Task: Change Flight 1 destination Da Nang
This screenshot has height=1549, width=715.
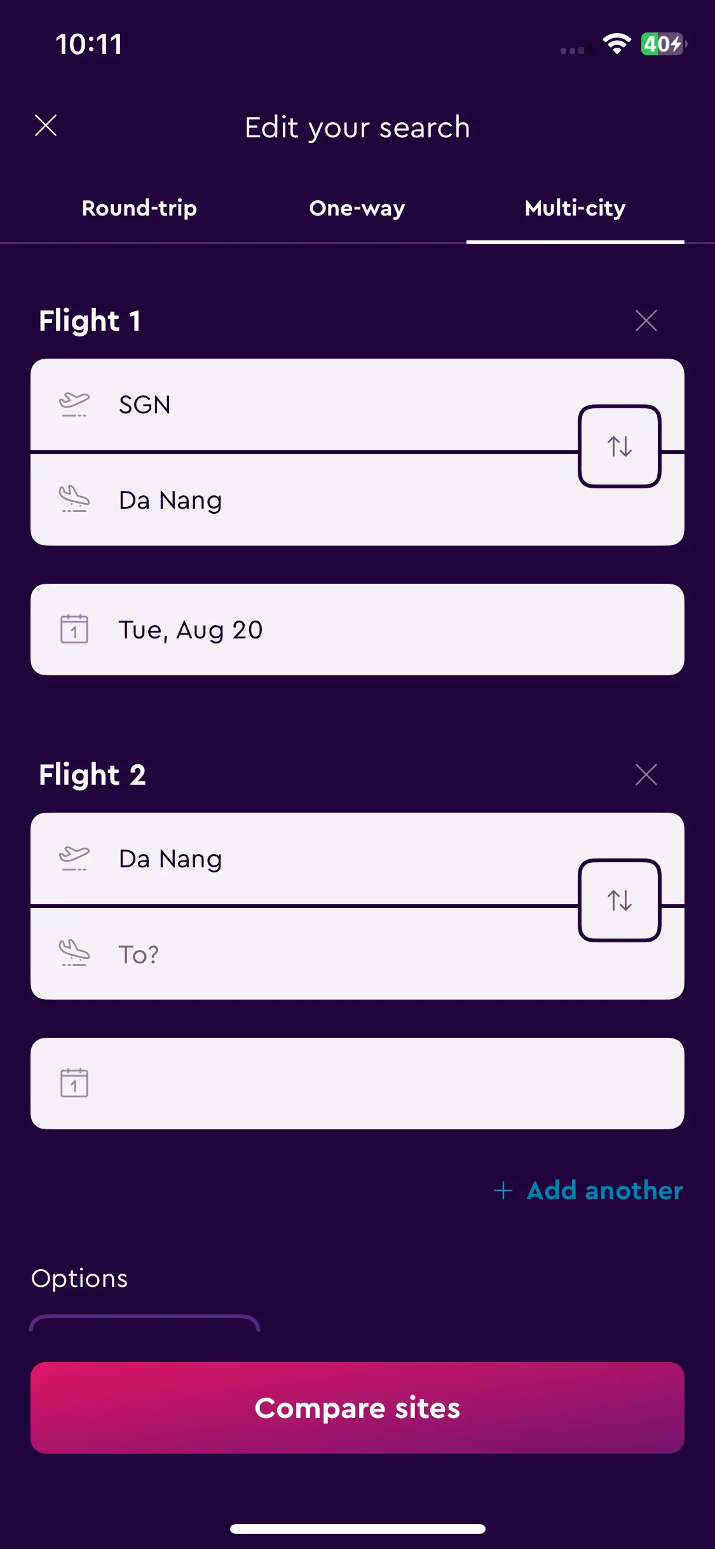Action: click(304, 500)
